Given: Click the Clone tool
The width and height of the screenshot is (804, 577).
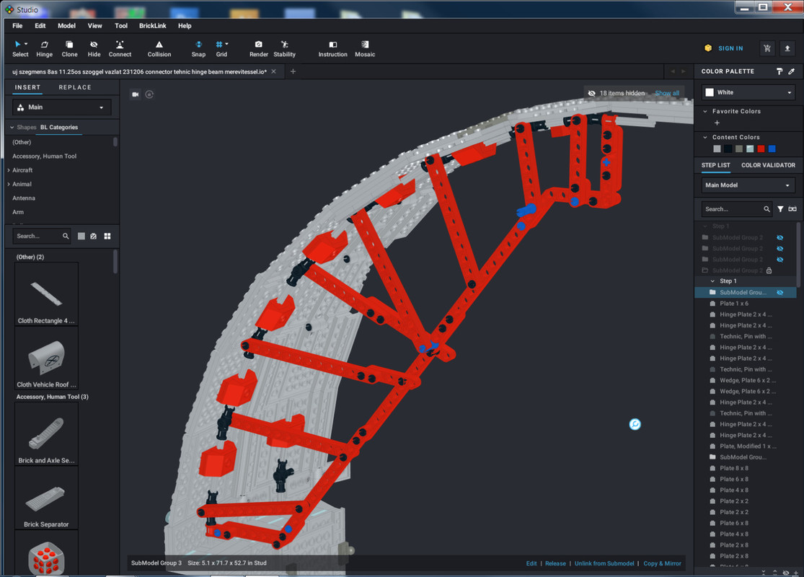Looking at the screenshot, I should [x=69, y=48].
